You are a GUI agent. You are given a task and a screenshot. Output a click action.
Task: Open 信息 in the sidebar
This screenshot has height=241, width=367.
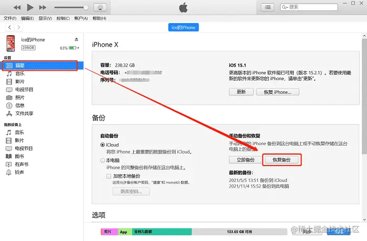point(20,105)
